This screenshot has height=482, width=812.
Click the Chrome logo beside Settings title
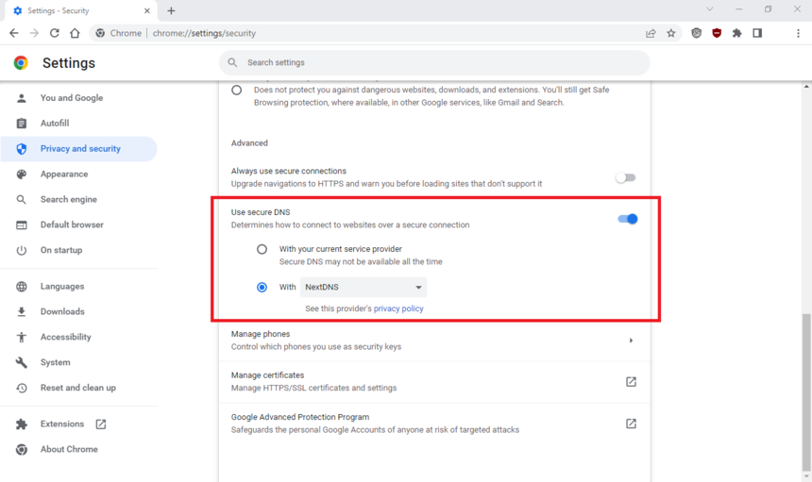[x=21, y=62]
